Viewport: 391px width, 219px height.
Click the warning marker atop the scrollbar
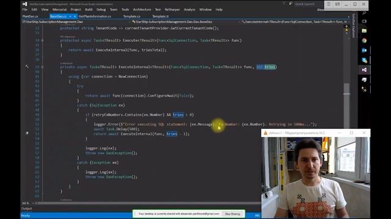(x=346, y=30)
